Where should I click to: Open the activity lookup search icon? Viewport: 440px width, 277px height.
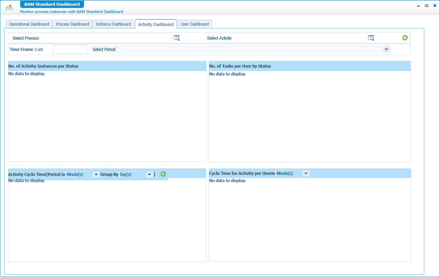pos(371,38)
